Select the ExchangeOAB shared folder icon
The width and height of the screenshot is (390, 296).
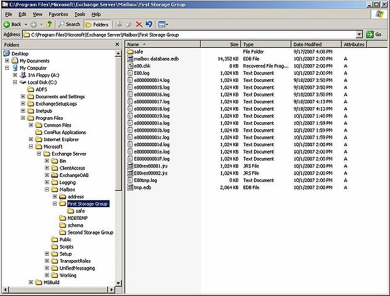coord(55,175)
